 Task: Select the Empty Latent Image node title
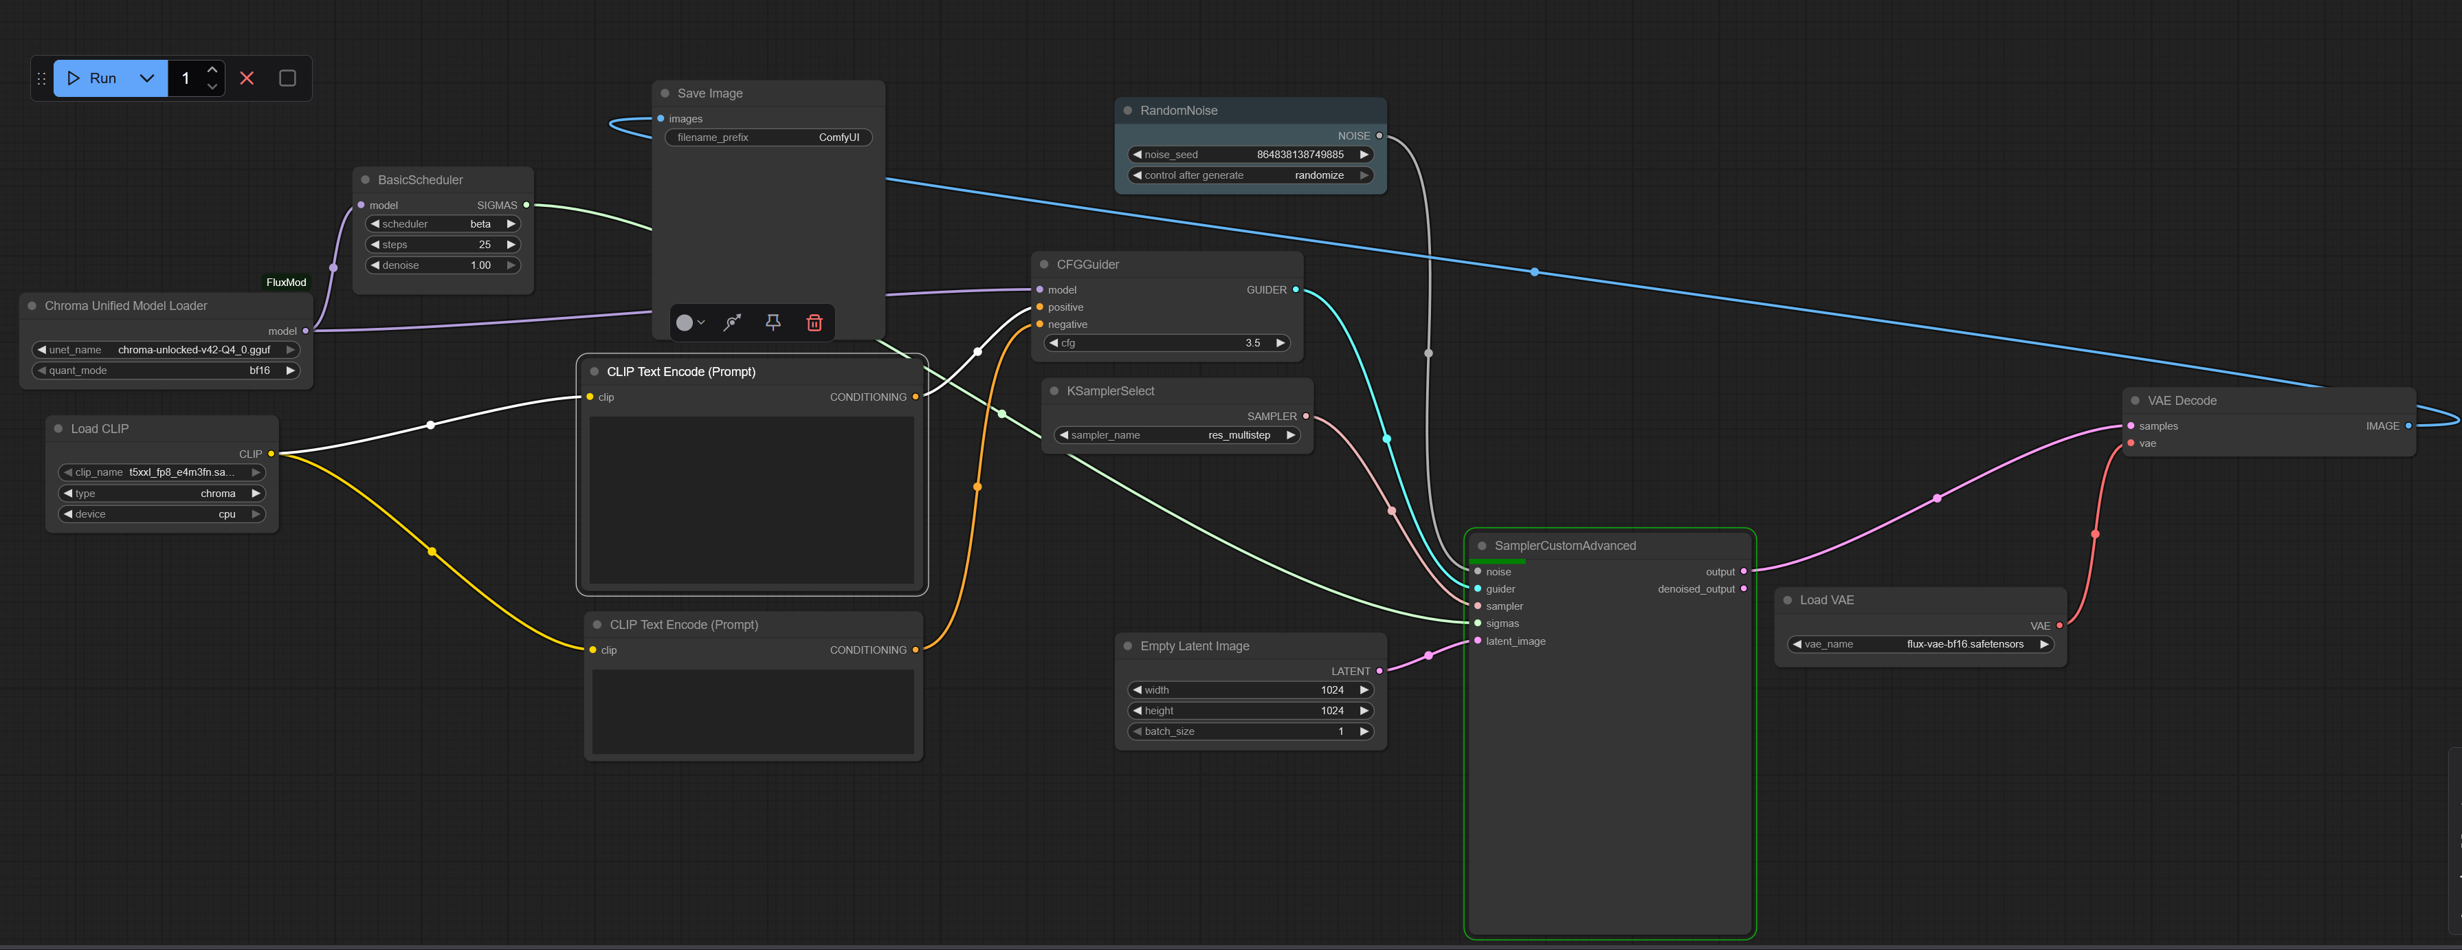[1195, 646]
